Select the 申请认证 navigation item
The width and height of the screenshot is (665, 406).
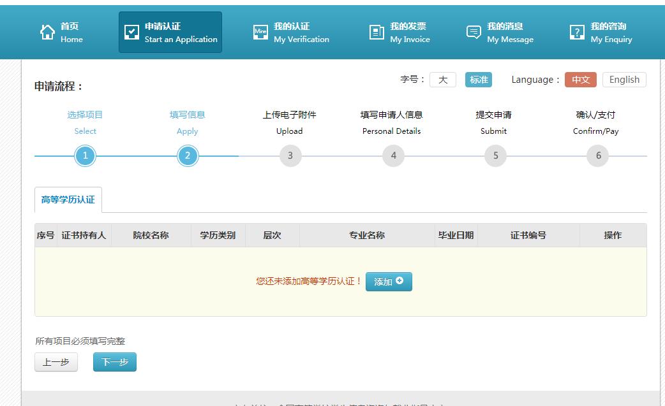(170, 32)
